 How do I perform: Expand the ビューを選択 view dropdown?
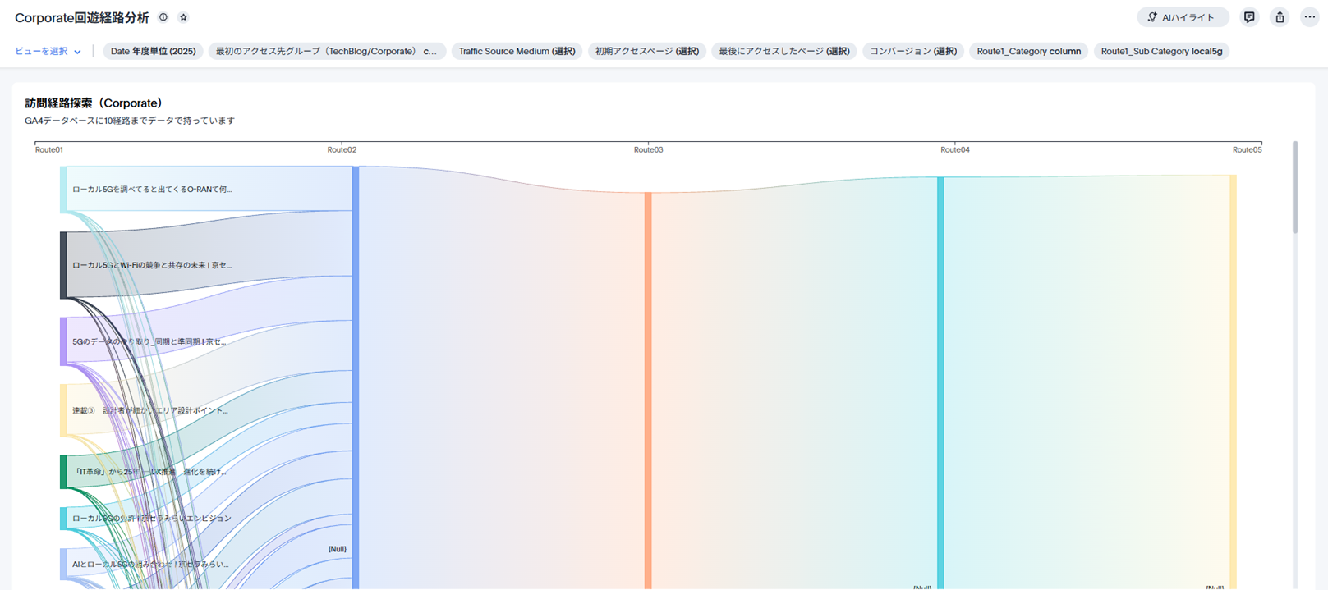point(48,51)
